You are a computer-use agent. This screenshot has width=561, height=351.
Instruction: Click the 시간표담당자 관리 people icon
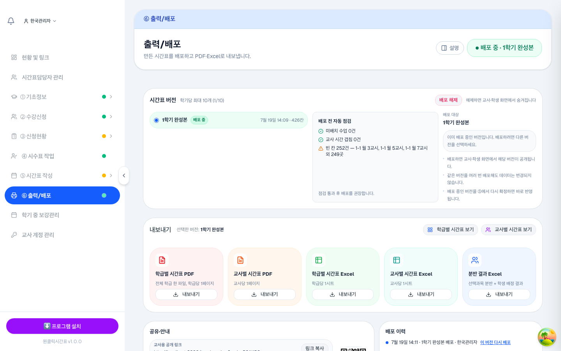pyautogui.click(x=14, y=77)
